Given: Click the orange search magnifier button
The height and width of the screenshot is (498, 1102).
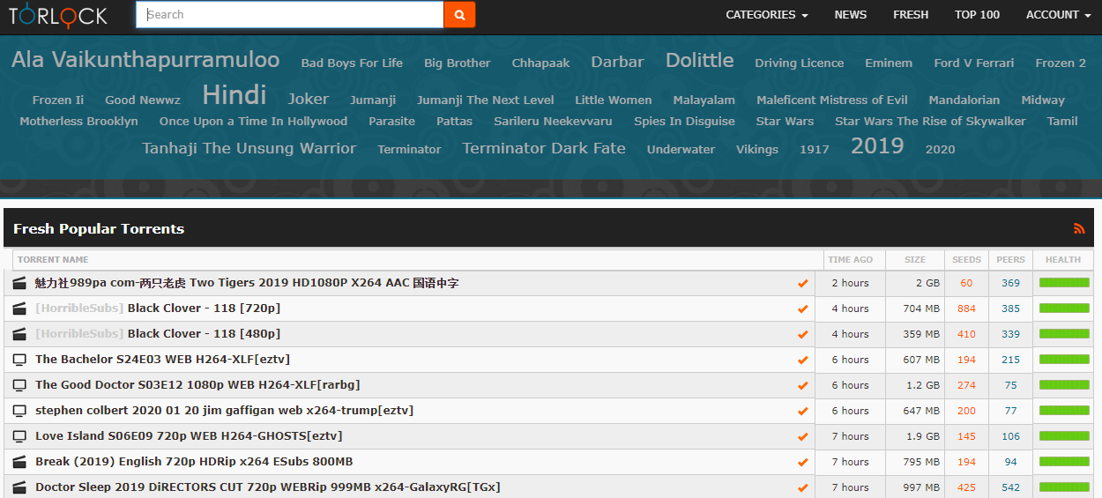Looking at the screenshot, I should 459,15.
